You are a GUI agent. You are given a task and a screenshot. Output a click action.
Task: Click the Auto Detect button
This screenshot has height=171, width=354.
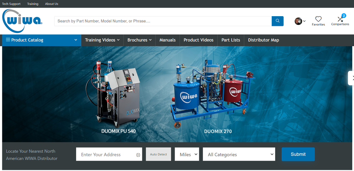[x=158, y=154]
